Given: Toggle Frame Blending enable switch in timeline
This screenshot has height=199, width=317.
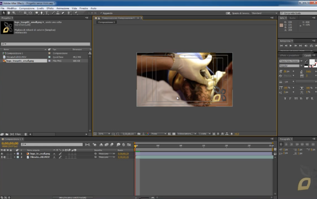Looking at the screenshot, I should [106, 144].
